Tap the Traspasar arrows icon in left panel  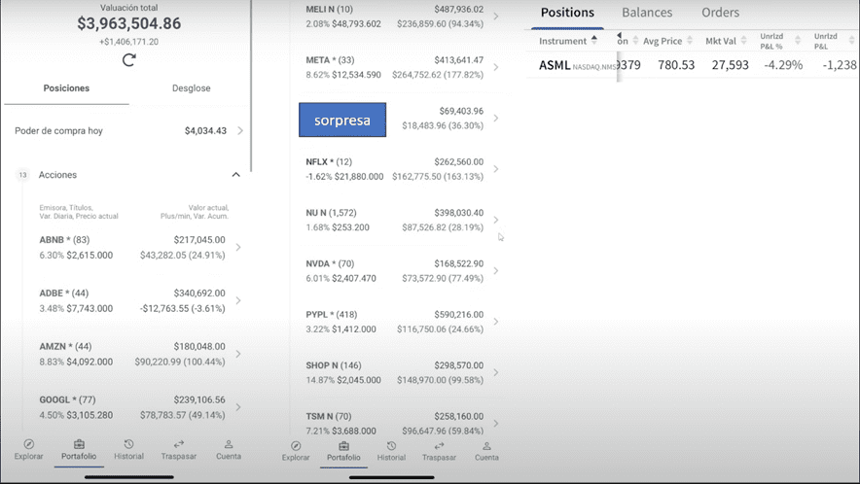(x=179, y=445)
